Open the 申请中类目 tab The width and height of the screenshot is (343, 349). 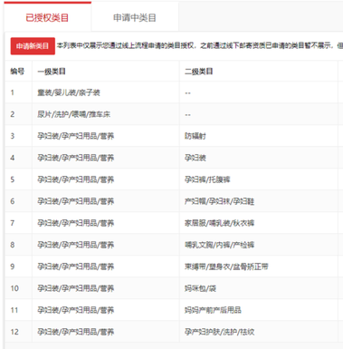[x=135, y=17]
